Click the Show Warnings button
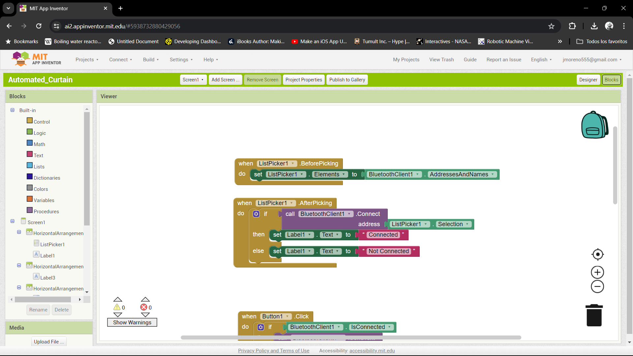Viewport: 633px width, 356px height. point(132,322)
